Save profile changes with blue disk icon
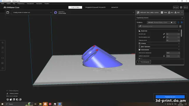Image resolution: width=189 pixels, height=106 pixels. click(182, 22)
